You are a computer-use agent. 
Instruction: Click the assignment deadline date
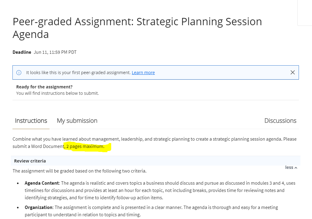pyautogui.click(x=55, y=52)
